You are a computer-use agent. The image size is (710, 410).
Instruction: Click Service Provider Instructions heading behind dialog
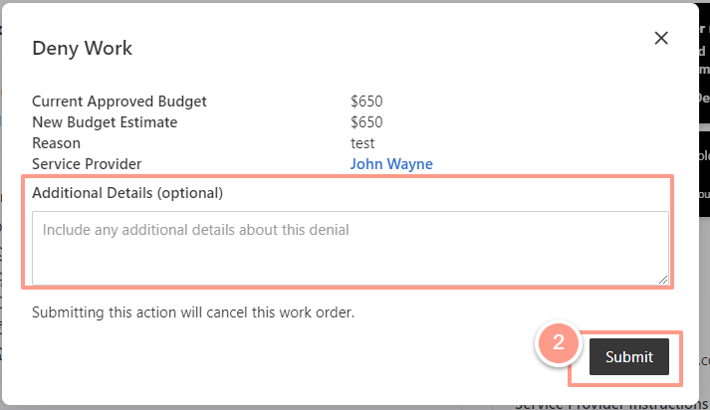point(611,406)
